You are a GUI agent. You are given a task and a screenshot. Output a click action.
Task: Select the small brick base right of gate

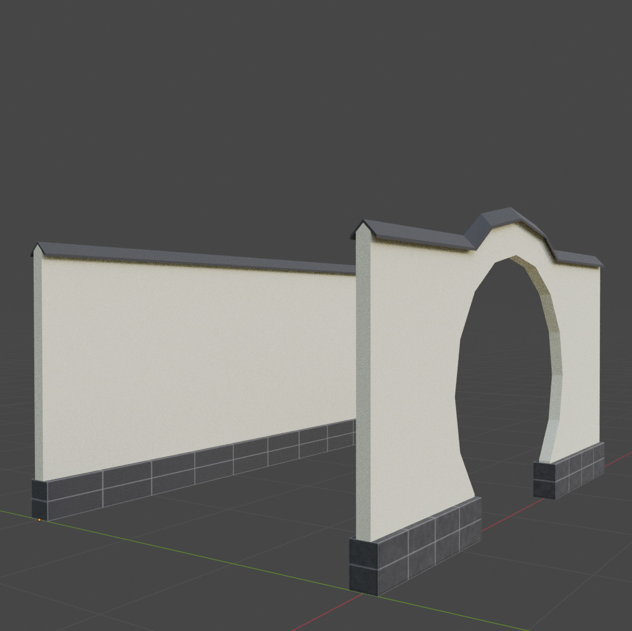[569, 470]
